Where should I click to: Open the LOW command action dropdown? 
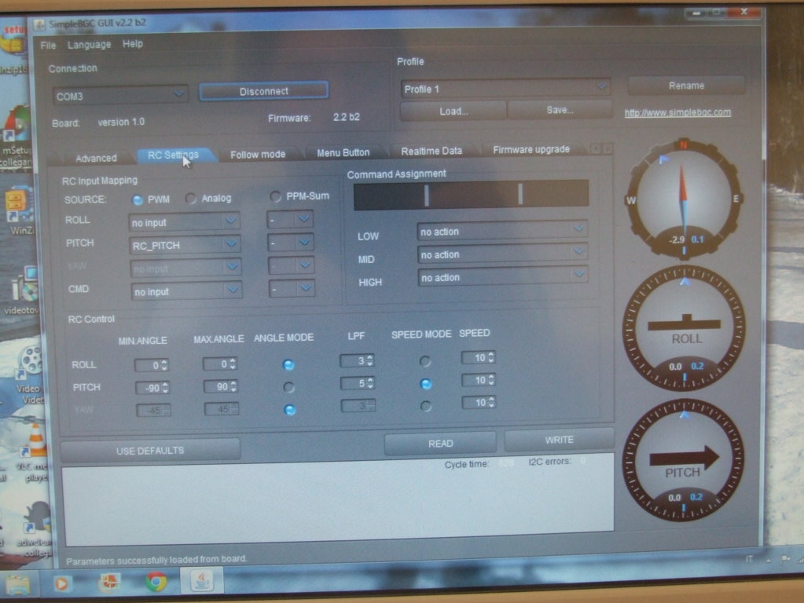coord(501,231)
